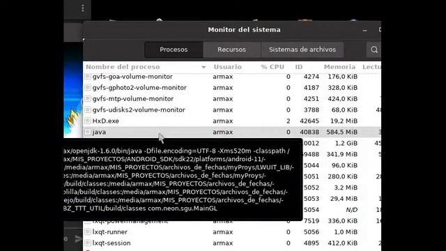Viewport: 446px width, 251px height.
Task: Sort by Usuario column header
Action: [x=228, y=67]
